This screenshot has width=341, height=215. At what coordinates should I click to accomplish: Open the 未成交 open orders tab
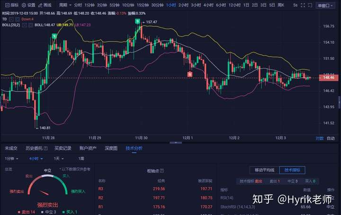pyautogui.click(x=11, y=148)
